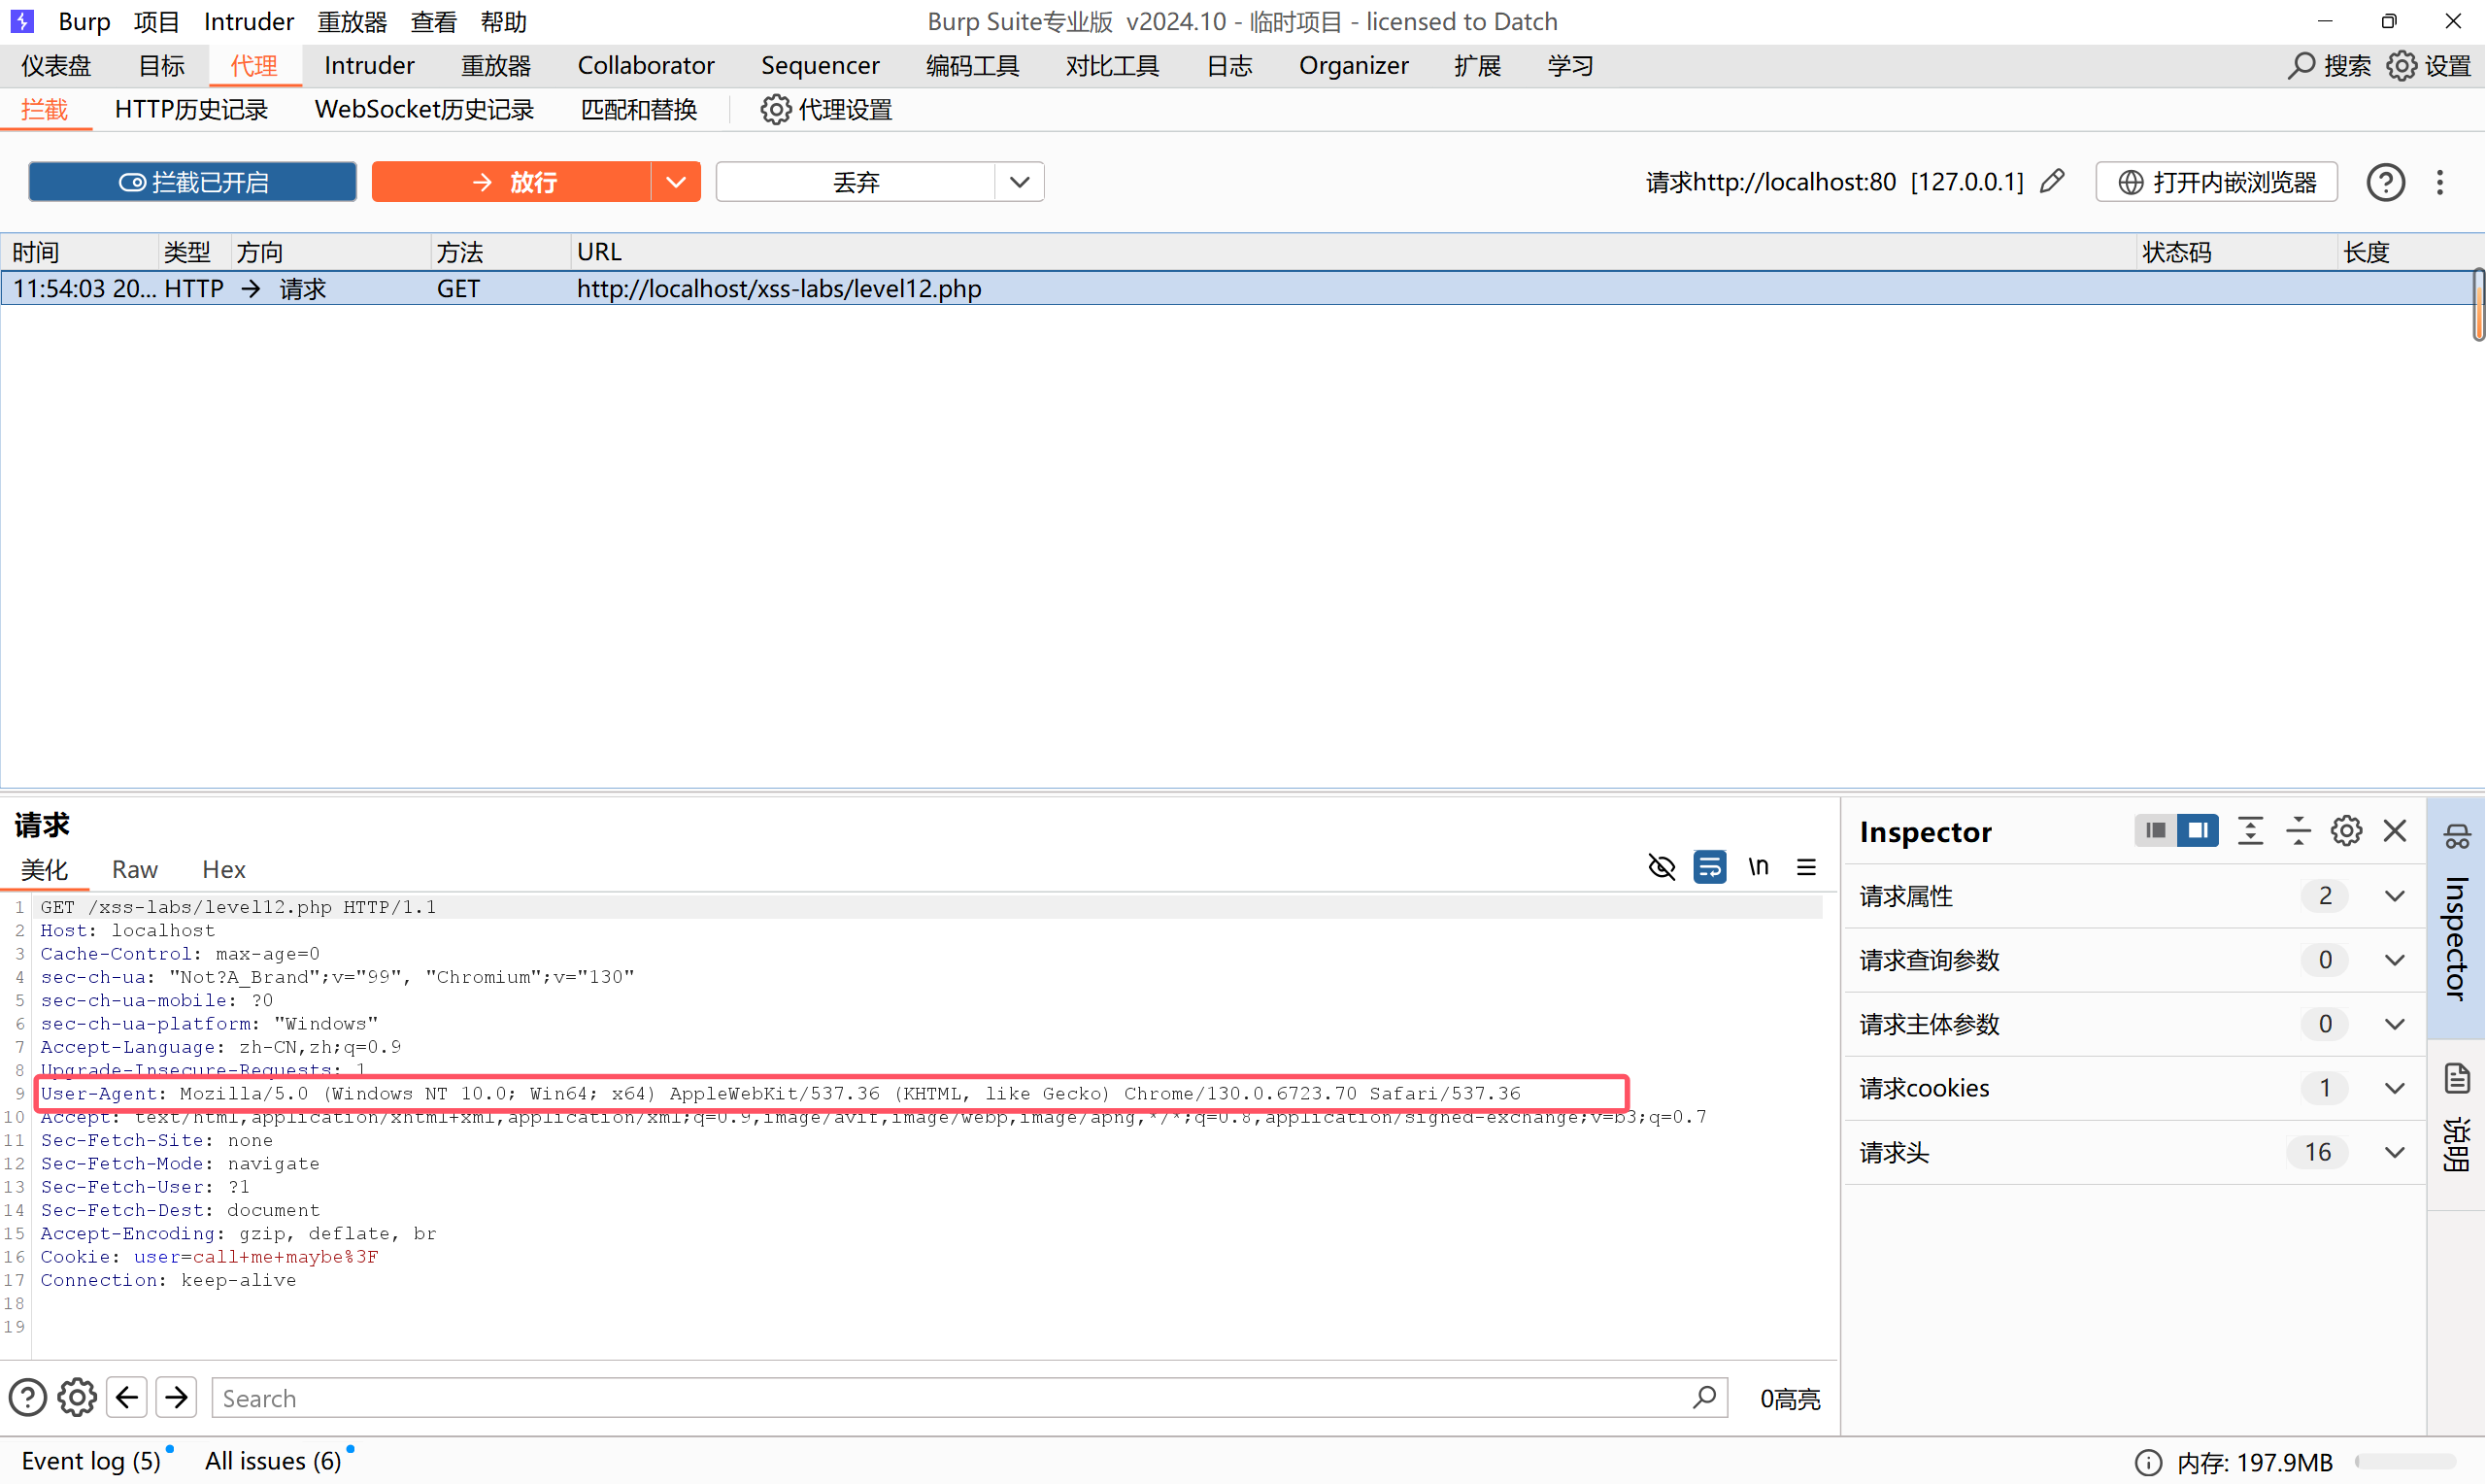The image size is (2486, 1484).
Task: Open the three-dot intercept options menu
Action: pos(2440,182)
